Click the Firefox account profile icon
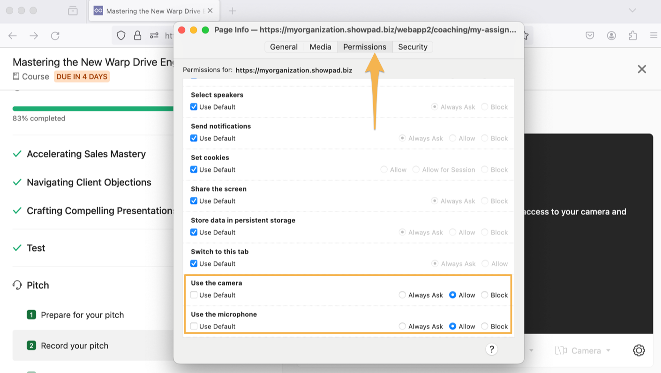 click(x=611, y=35)
